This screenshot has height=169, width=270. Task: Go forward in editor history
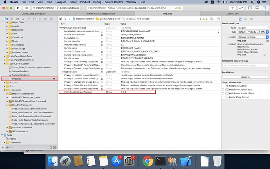click(x=70, y=19)
